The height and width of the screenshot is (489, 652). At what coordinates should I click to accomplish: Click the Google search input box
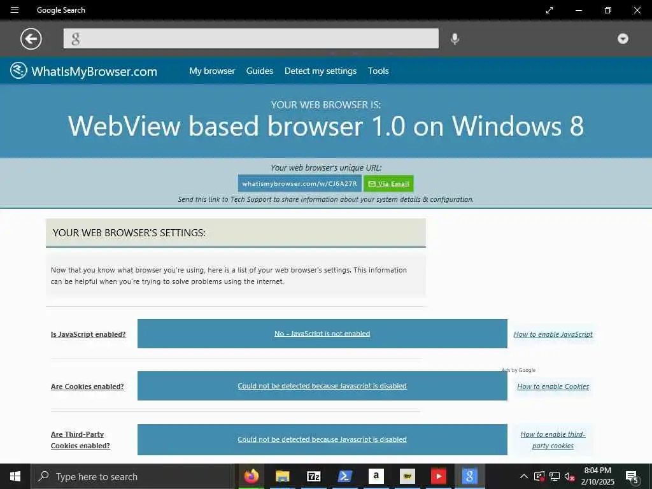coord(251,39)
